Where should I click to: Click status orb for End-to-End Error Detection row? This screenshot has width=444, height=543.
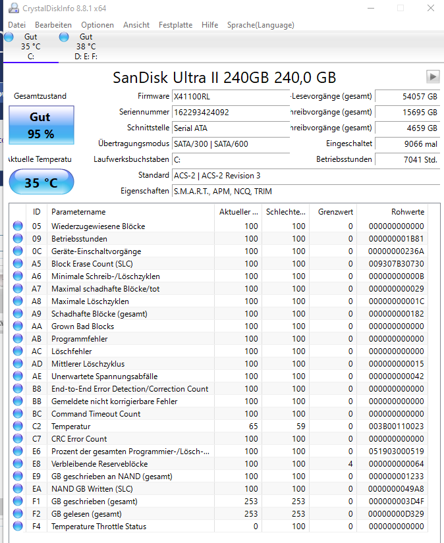coord(18,388)
